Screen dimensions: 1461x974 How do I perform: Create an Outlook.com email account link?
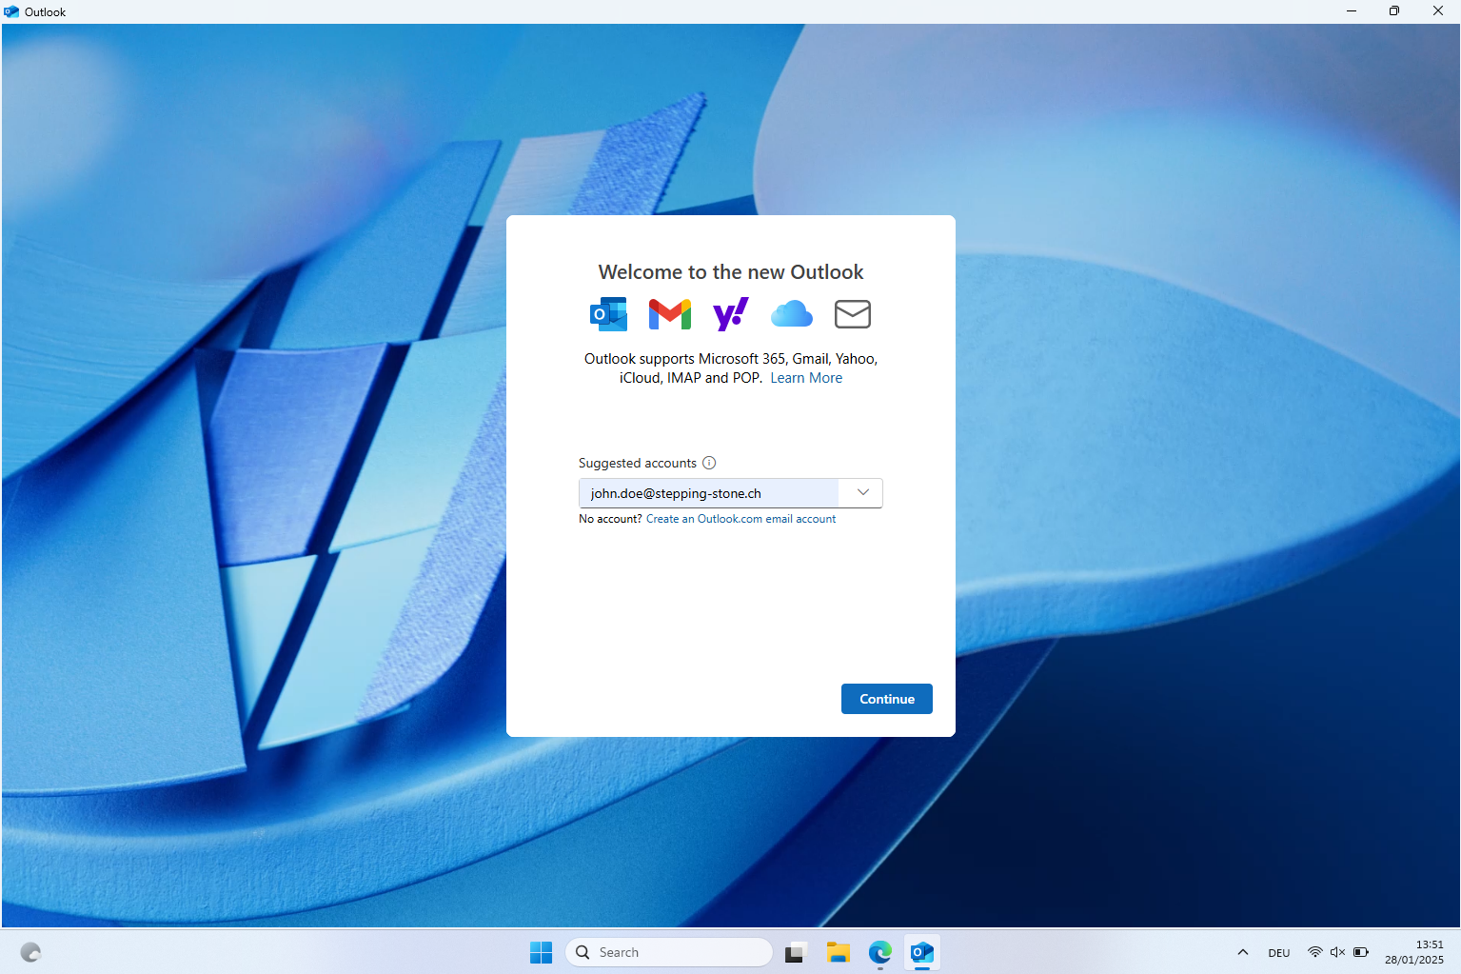click(x=740, y=519)
